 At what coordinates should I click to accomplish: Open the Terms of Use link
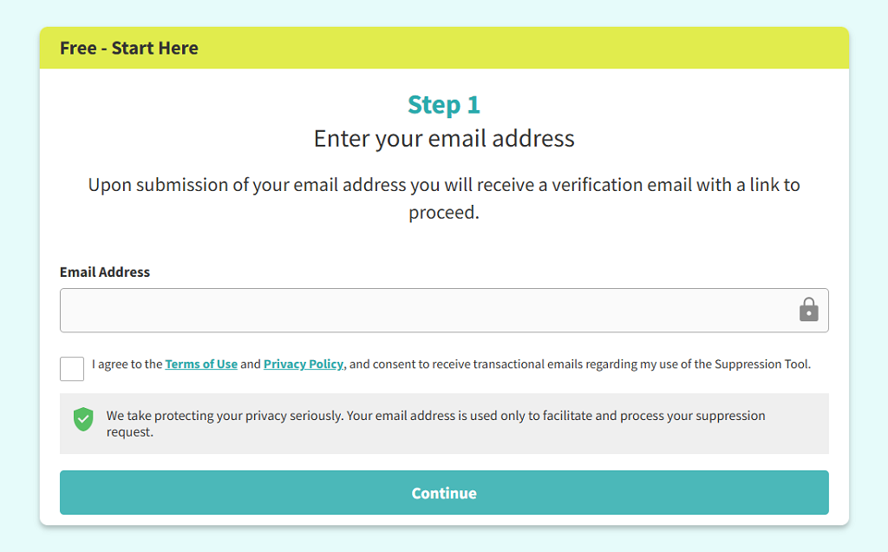click(201, 365)
